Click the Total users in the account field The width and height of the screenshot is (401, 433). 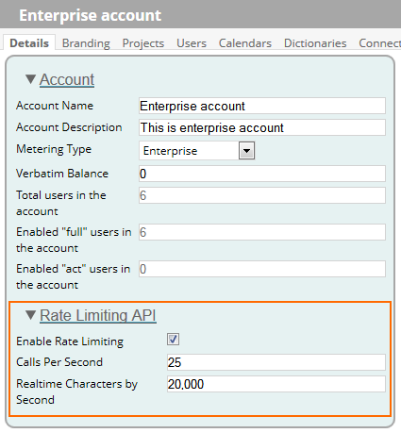pyautogui.click(x=262, y=195)
